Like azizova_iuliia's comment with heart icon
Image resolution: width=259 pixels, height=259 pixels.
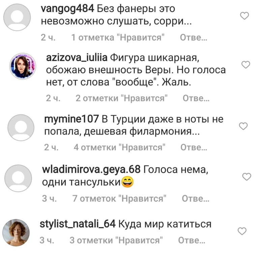point(246,65)
